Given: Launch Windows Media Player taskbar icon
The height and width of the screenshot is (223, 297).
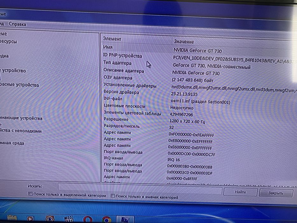Looking at the screenshot, I should (30, 219).
